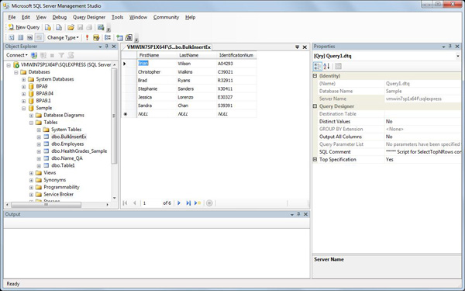Viewport: 465px width, 291px height.
Task: Select the VMWIN7SP1X64F BulkInsertEx document tab
Action: coord(168,47)
